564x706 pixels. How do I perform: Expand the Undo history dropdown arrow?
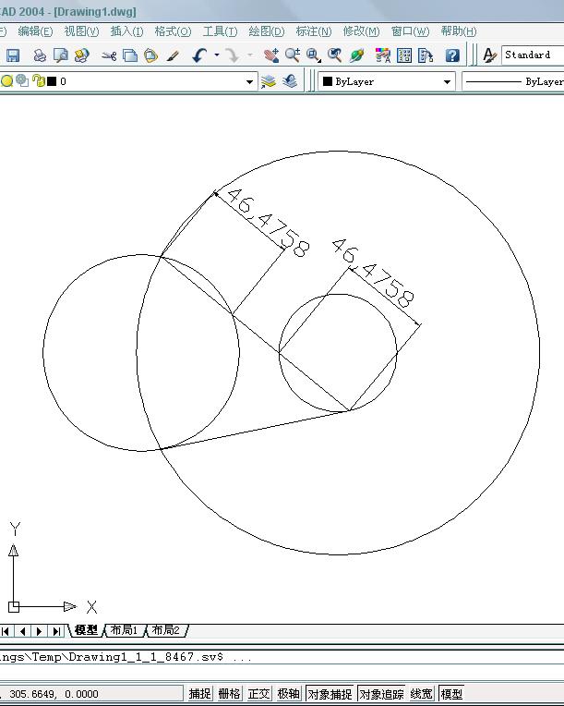217,55
